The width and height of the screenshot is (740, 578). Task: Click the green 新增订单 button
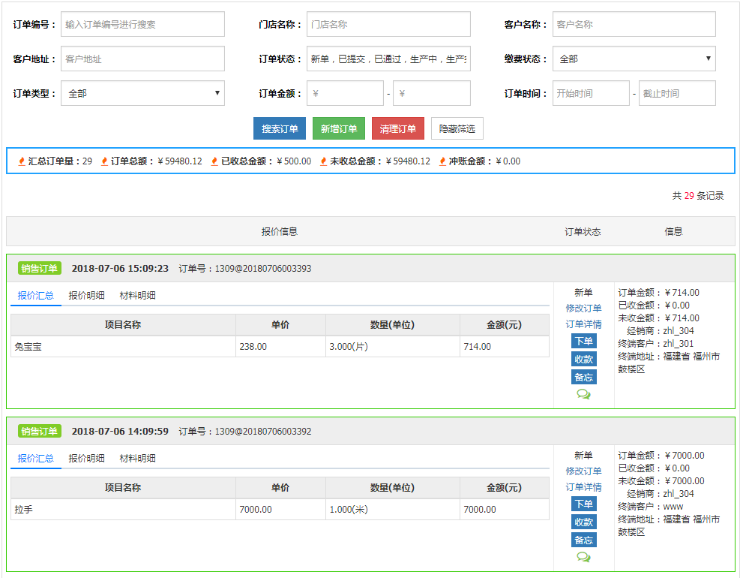[339, 128]
